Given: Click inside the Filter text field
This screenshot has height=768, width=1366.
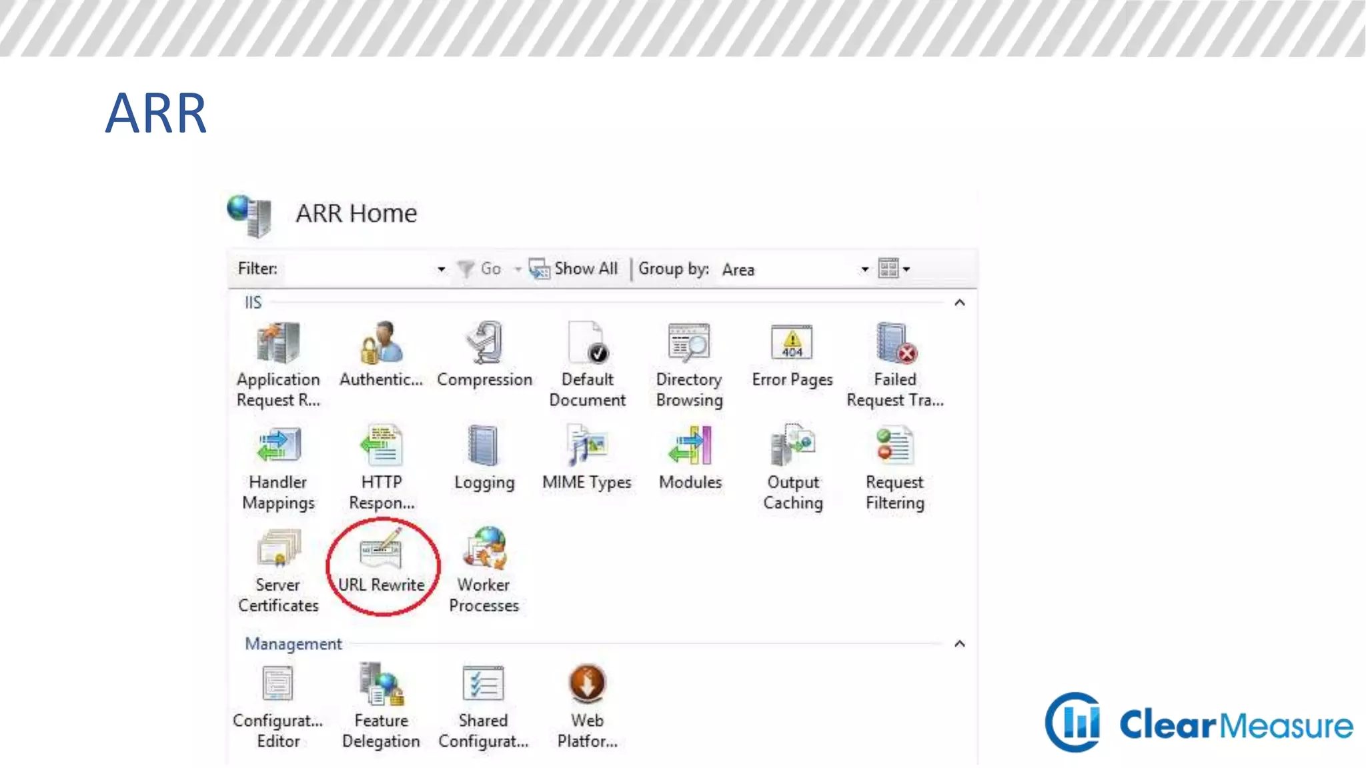Looking at the screenshot, I should pyautogui.click(x=357, y=269).
